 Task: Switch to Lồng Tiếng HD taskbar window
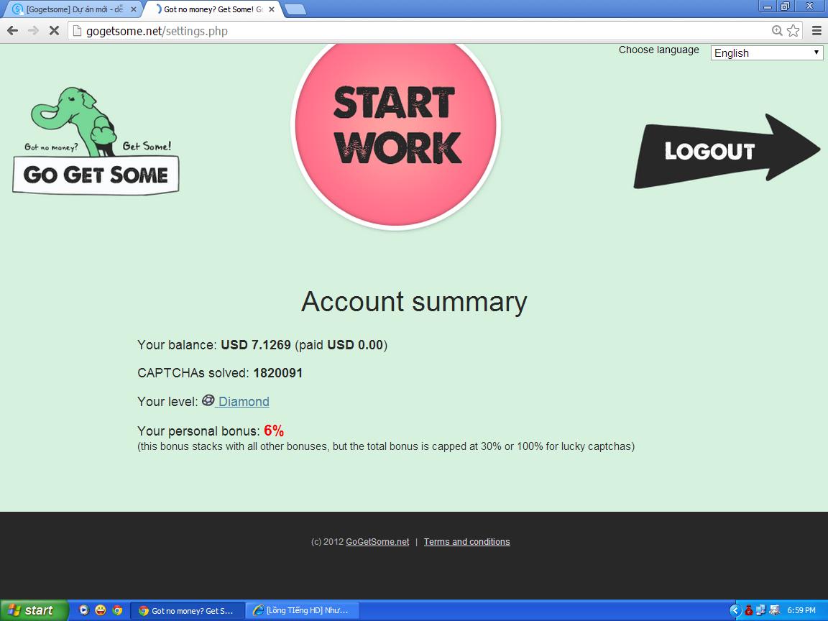click(303, 610)
